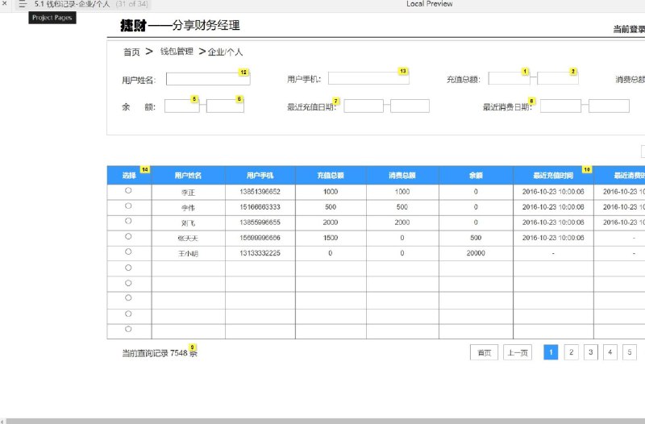645x424 pixels.
Task: Click phone number 13851396652 cell
Action: 260,192
